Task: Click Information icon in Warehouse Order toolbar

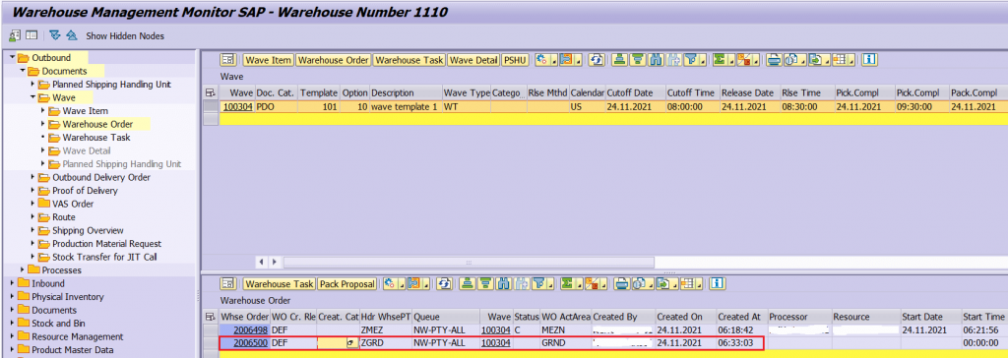Action: tap(718, 283)
